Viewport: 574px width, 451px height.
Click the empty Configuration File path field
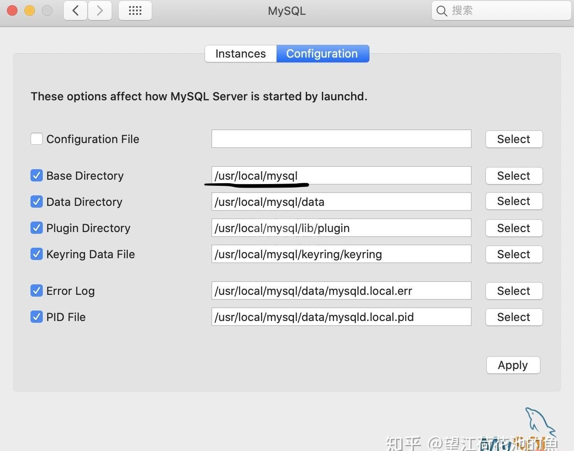(342, 139)
